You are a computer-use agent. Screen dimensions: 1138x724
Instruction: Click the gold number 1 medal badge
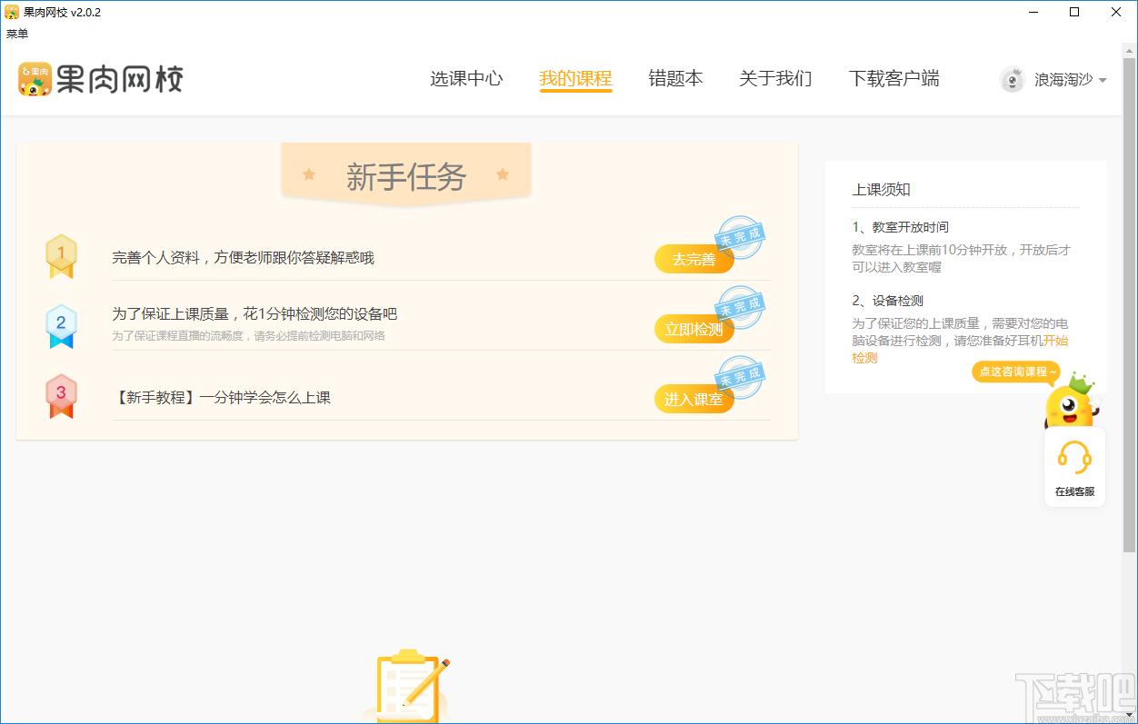click(61, 256)
